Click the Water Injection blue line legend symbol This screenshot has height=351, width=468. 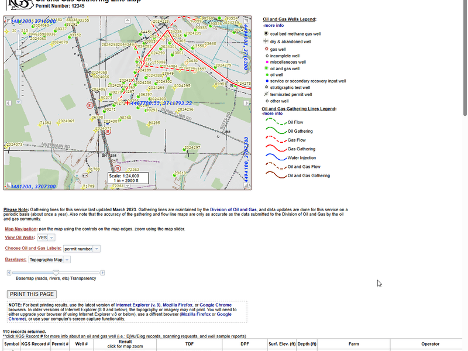(276, 157)
